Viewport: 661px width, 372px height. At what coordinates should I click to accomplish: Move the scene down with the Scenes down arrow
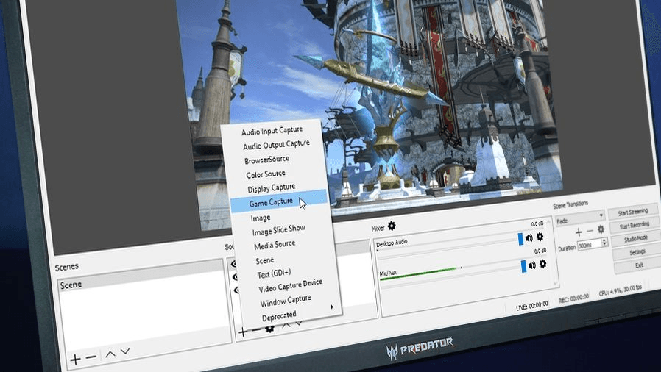click(125, 351)
